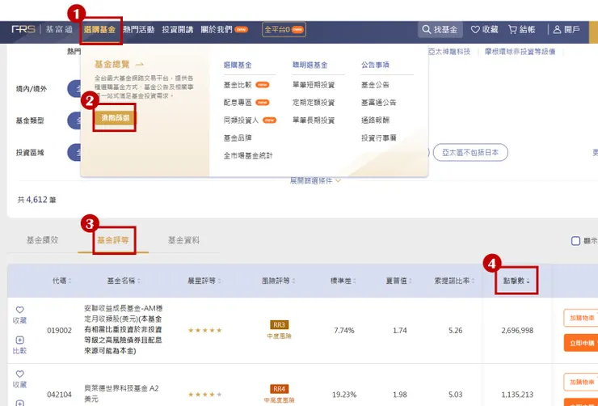Sort table by 風險評等 column

[x=279, y=281]
